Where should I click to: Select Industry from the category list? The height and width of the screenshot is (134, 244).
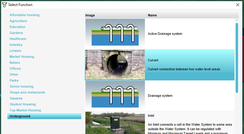tap(16, 45)
